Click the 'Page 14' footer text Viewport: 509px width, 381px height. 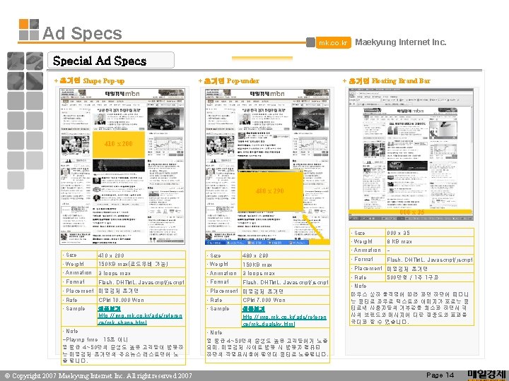[440, 375]
